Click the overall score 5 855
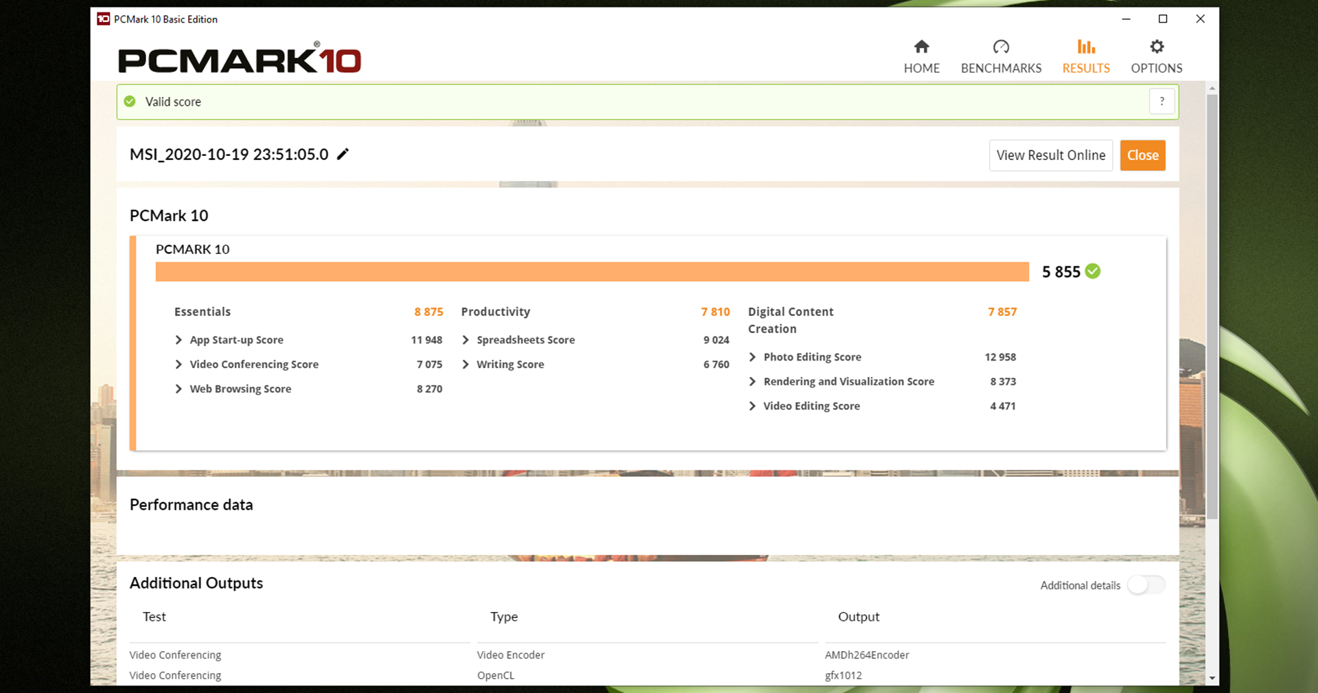1318x693 pixels. (1061, 272)
